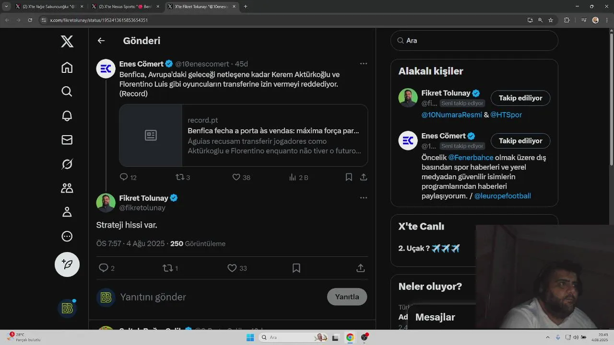Click the Yanıtla reply button
This screenshot has height=345, width=614.
pyautogui.click(x=347, y=297)
